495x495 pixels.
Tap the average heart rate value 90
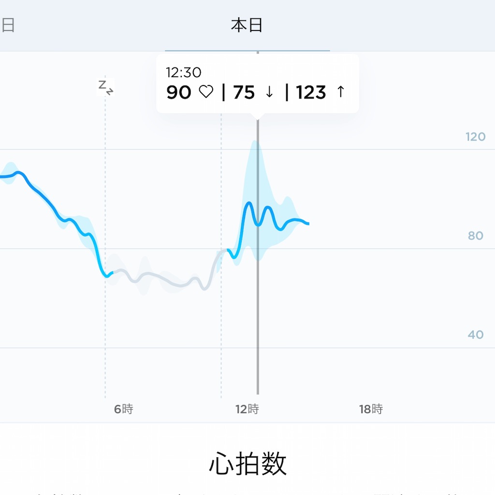click(x=179, y=92)
